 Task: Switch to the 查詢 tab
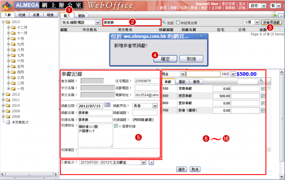81,16
